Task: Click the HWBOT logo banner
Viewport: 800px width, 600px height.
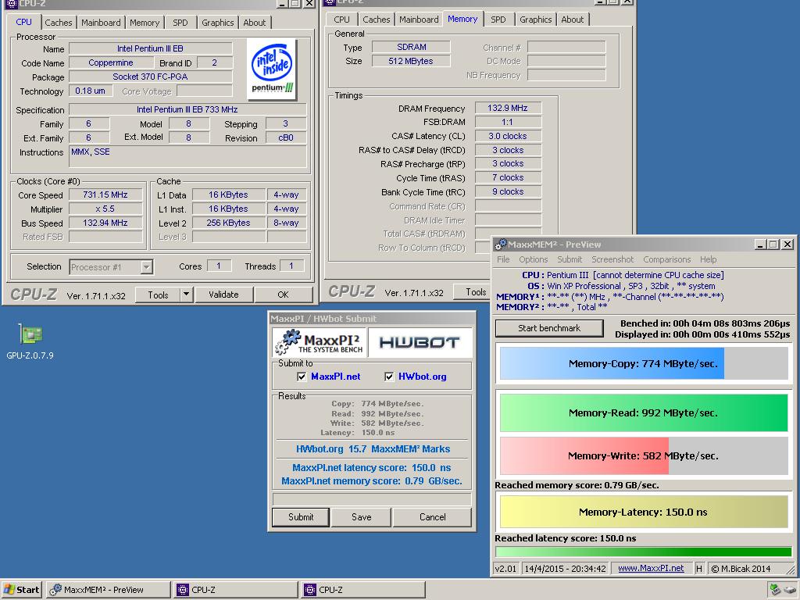Action: point(420,342)
